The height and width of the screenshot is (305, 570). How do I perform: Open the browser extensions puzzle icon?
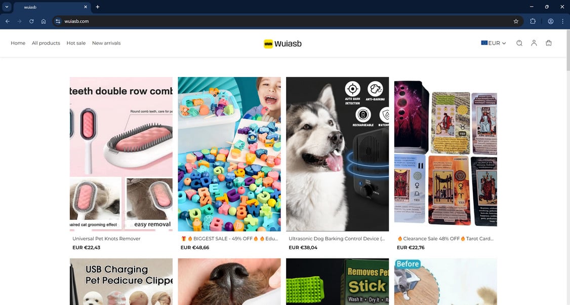pyautogui.click(x=533, y=21)
